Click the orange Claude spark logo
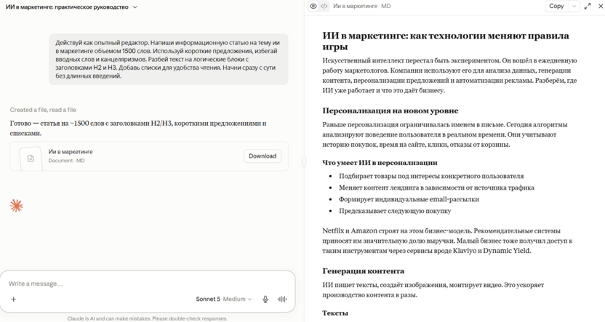The width and height of the screenshot is (605, 322). [16, 206]
